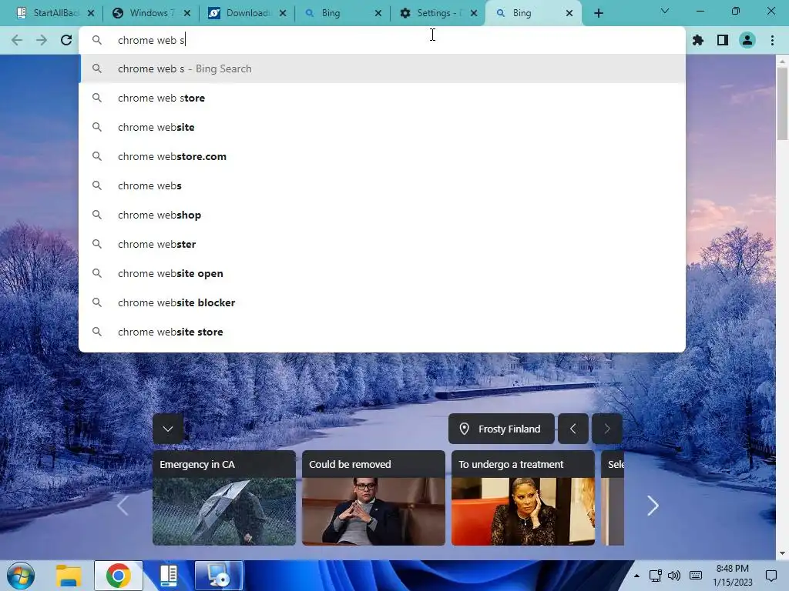The image size is (789, 591).
Task: Open the profile avatar menu
Action: [x=747, y=40]
